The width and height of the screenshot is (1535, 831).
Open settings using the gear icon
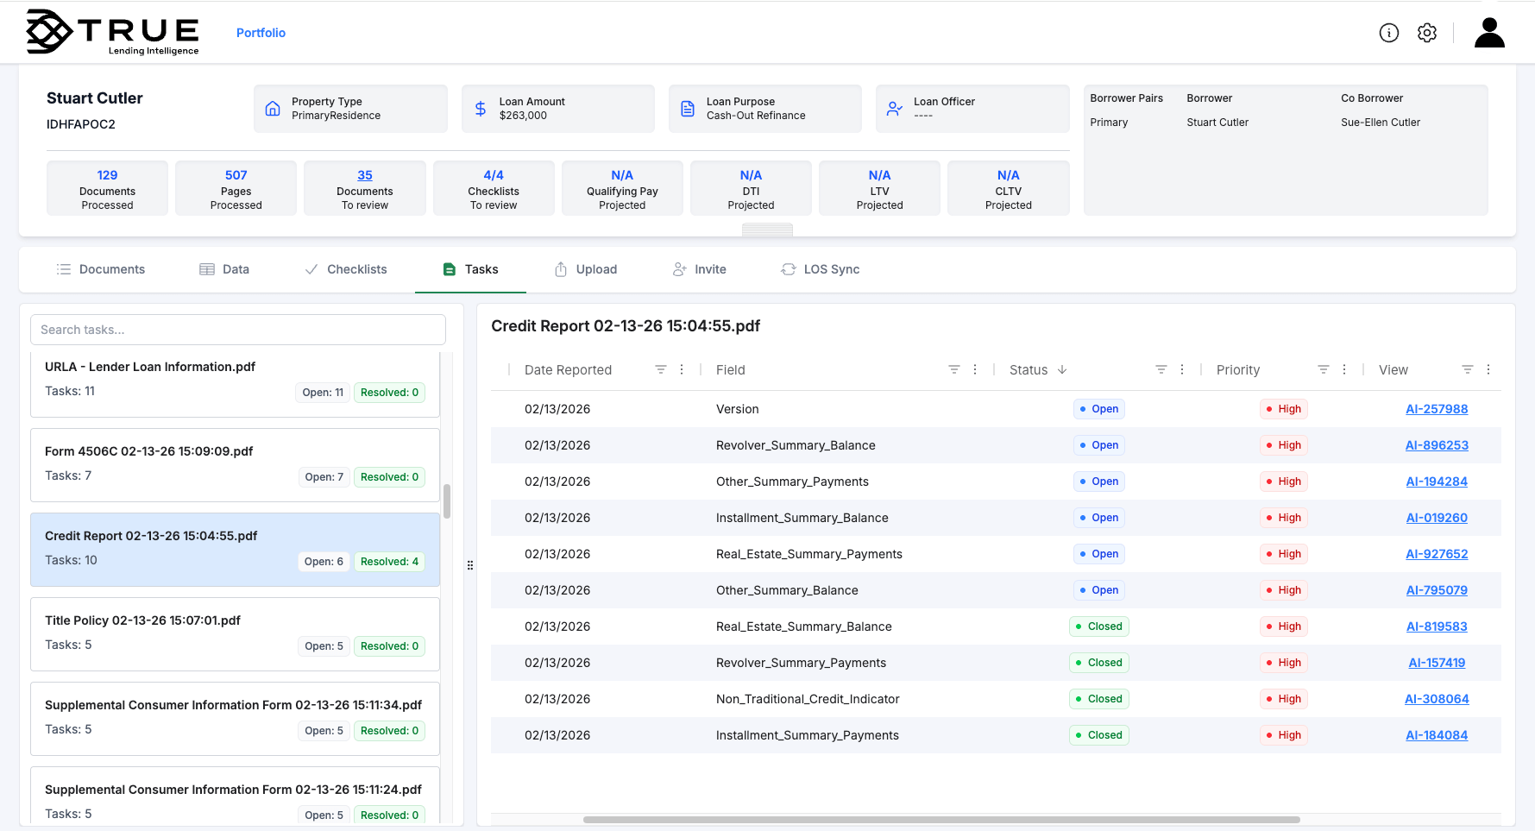point(1427,32)
